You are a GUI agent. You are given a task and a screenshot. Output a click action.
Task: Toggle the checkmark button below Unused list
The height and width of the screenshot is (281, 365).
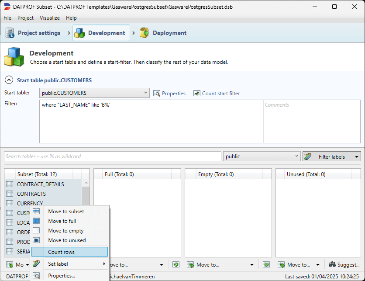[266, 264]
